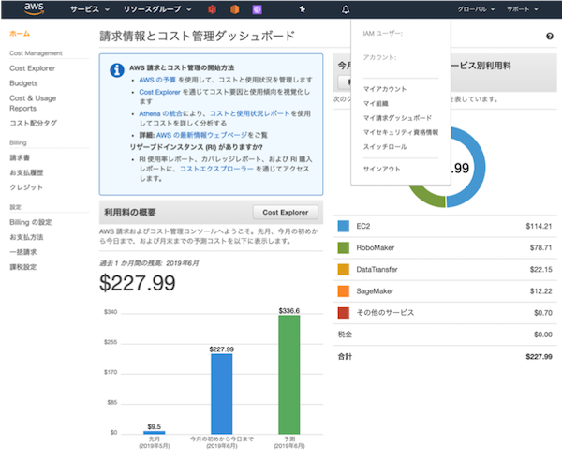Image resolution: width=562 pixels, height=461 pixels.
Task: Click the その他のサービス amount $0.70
Action: pyautogui.click(x=542, y=313)
